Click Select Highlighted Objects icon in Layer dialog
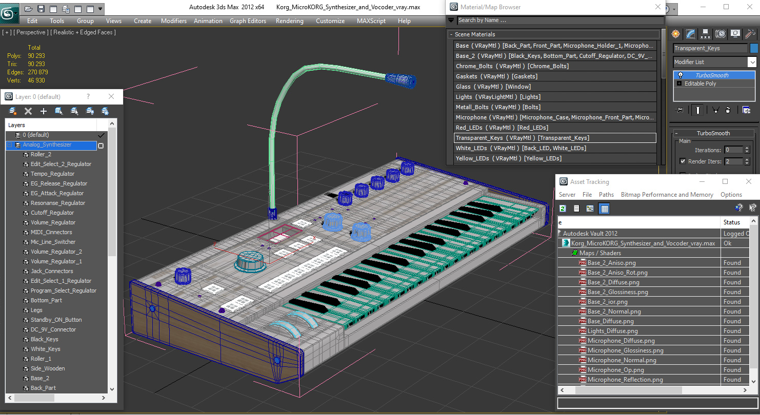This screenshot has height=415, width=760. 59,111
